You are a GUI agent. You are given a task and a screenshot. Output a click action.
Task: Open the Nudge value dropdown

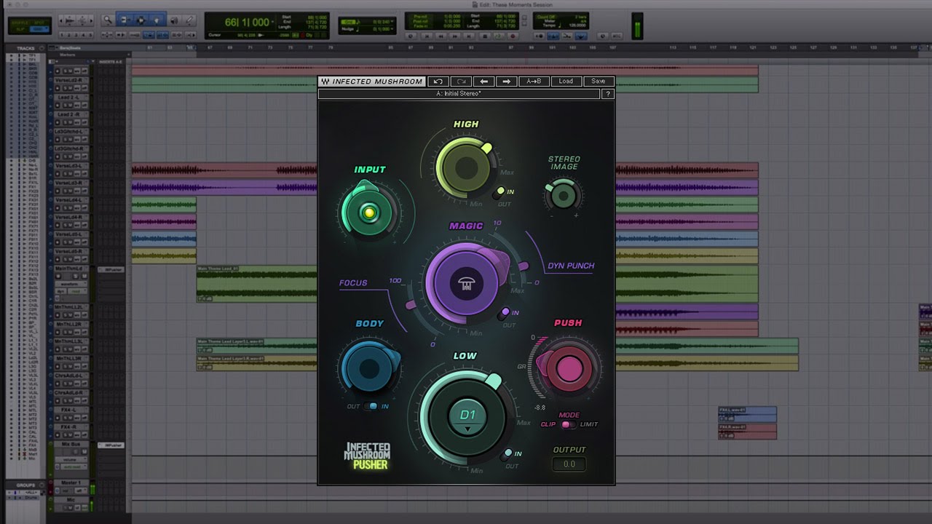point(392,29)
